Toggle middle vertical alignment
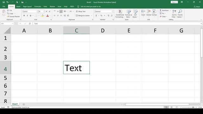The height and width of the screenshot is (114, 203). [58, 11]
